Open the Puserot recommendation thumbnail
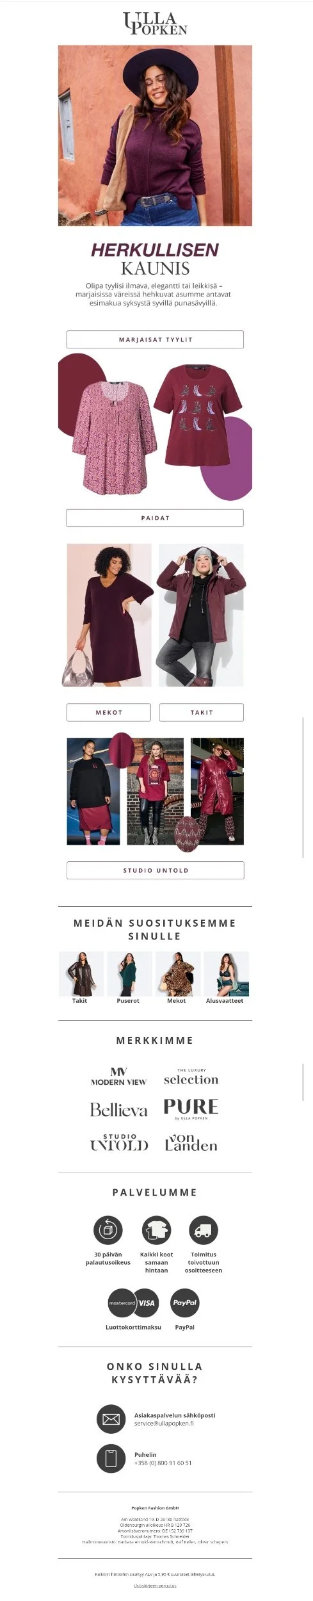Viewport: 313px width, 1601px height. tap(129, 973)
